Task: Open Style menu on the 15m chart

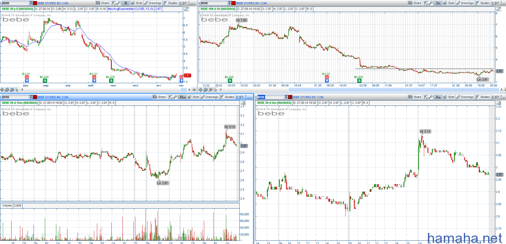Action: pos(194,97)
